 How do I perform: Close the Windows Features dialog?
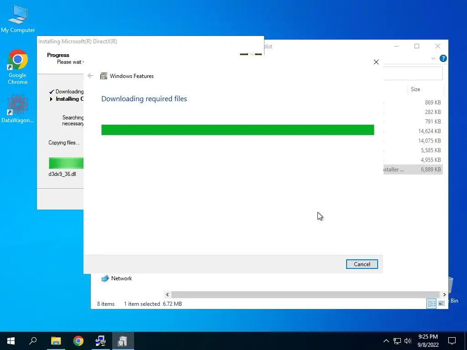pos(376,62)
